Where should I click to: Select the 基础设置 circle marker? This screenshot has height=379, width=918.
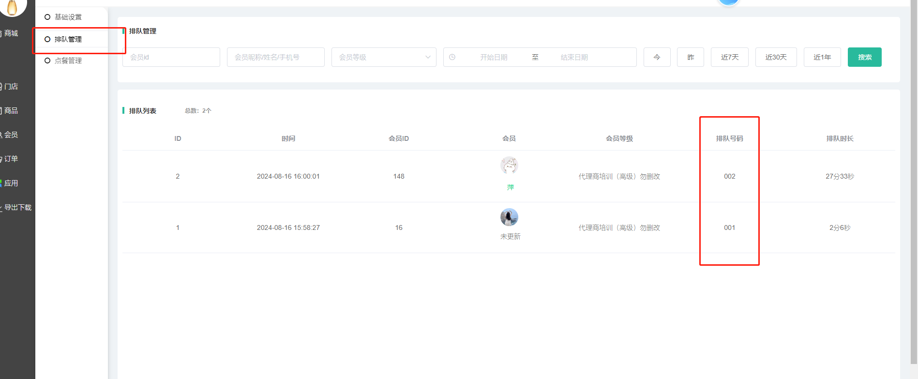point(47,17)
